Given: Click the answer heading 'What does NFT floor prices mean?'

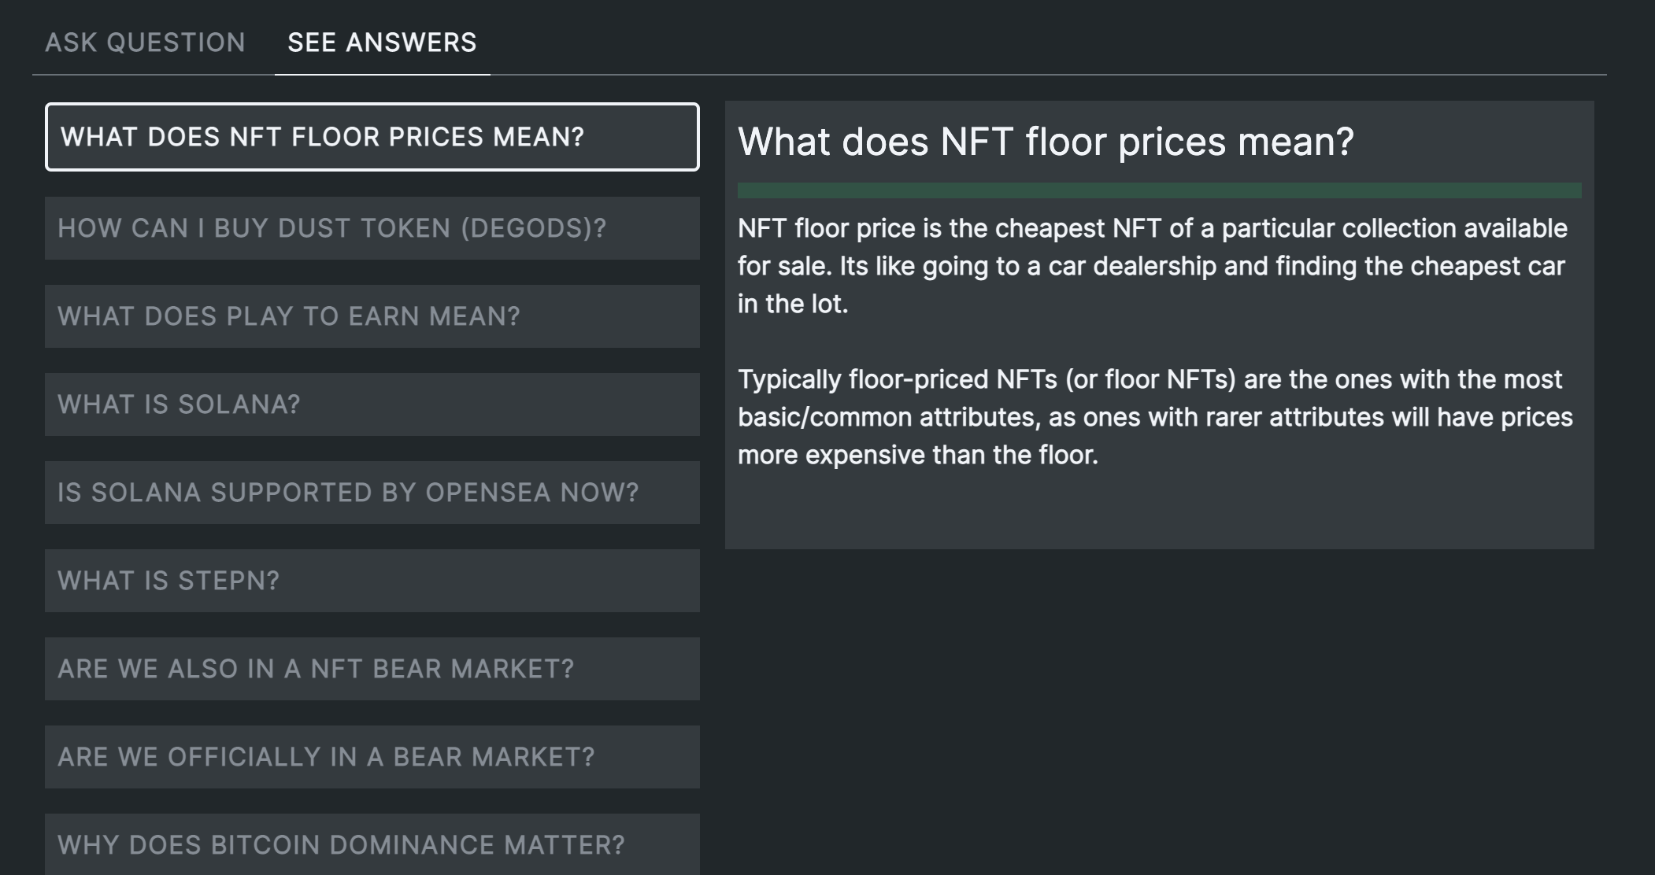Looking at the screenshot, I should click(x=1046, y=142).
